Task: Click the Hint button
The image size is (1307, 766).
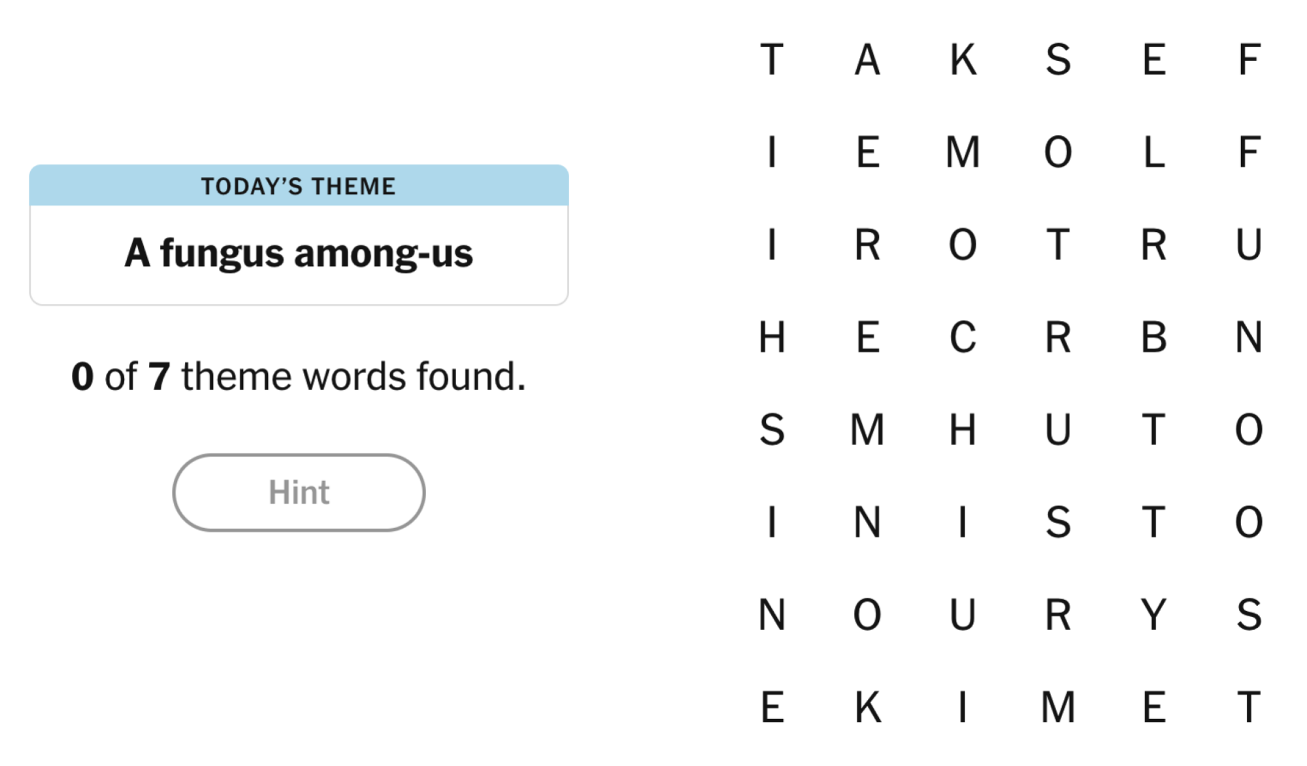Action: point(299,492)
